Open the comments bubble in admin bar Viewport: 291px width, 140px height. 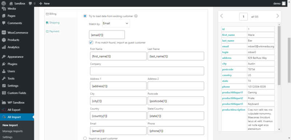coord(31,4)
